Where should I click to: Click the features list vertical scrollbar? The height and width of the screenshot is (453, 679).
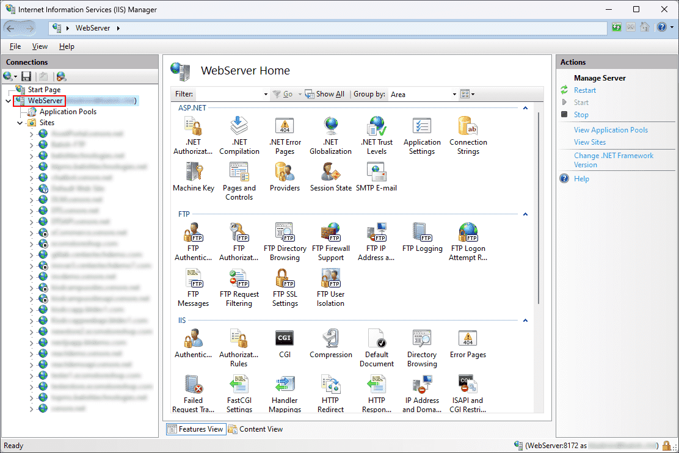(538, 208)
